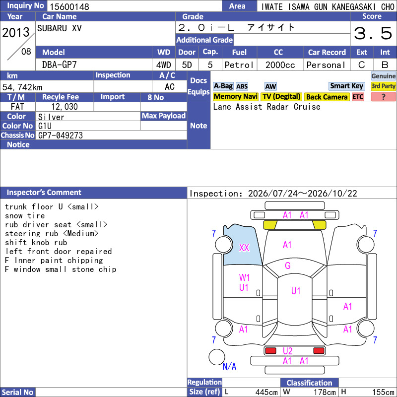This screenshot has width=397, height=397.
Task: Click the right red taillight on the diagram
Action: point(319,351)
